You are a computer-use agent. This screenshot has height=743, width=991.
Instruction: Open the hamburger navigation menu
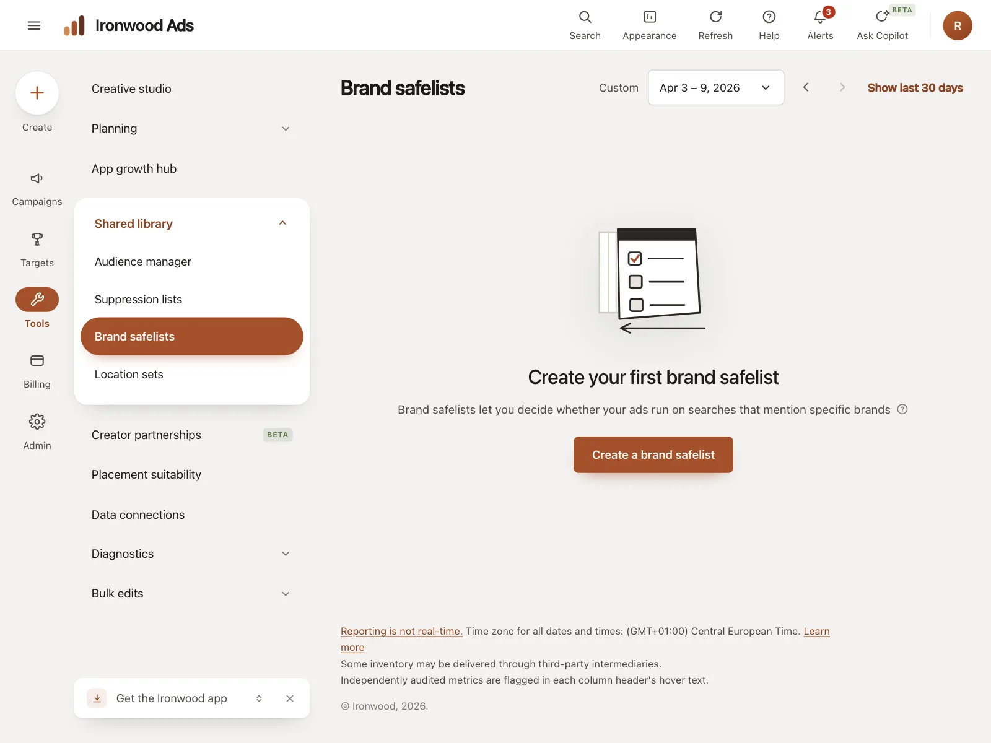(x=34, y=25)
